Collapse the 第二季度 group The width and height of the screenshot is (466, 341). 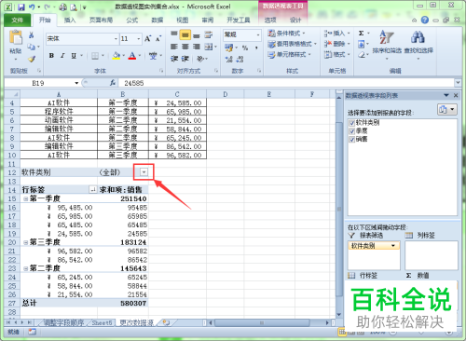[x=26, y=268]
